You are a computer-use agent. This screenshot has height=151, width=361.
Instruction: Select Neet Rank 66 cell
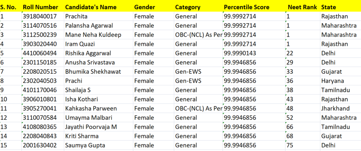tap(303, 127)
